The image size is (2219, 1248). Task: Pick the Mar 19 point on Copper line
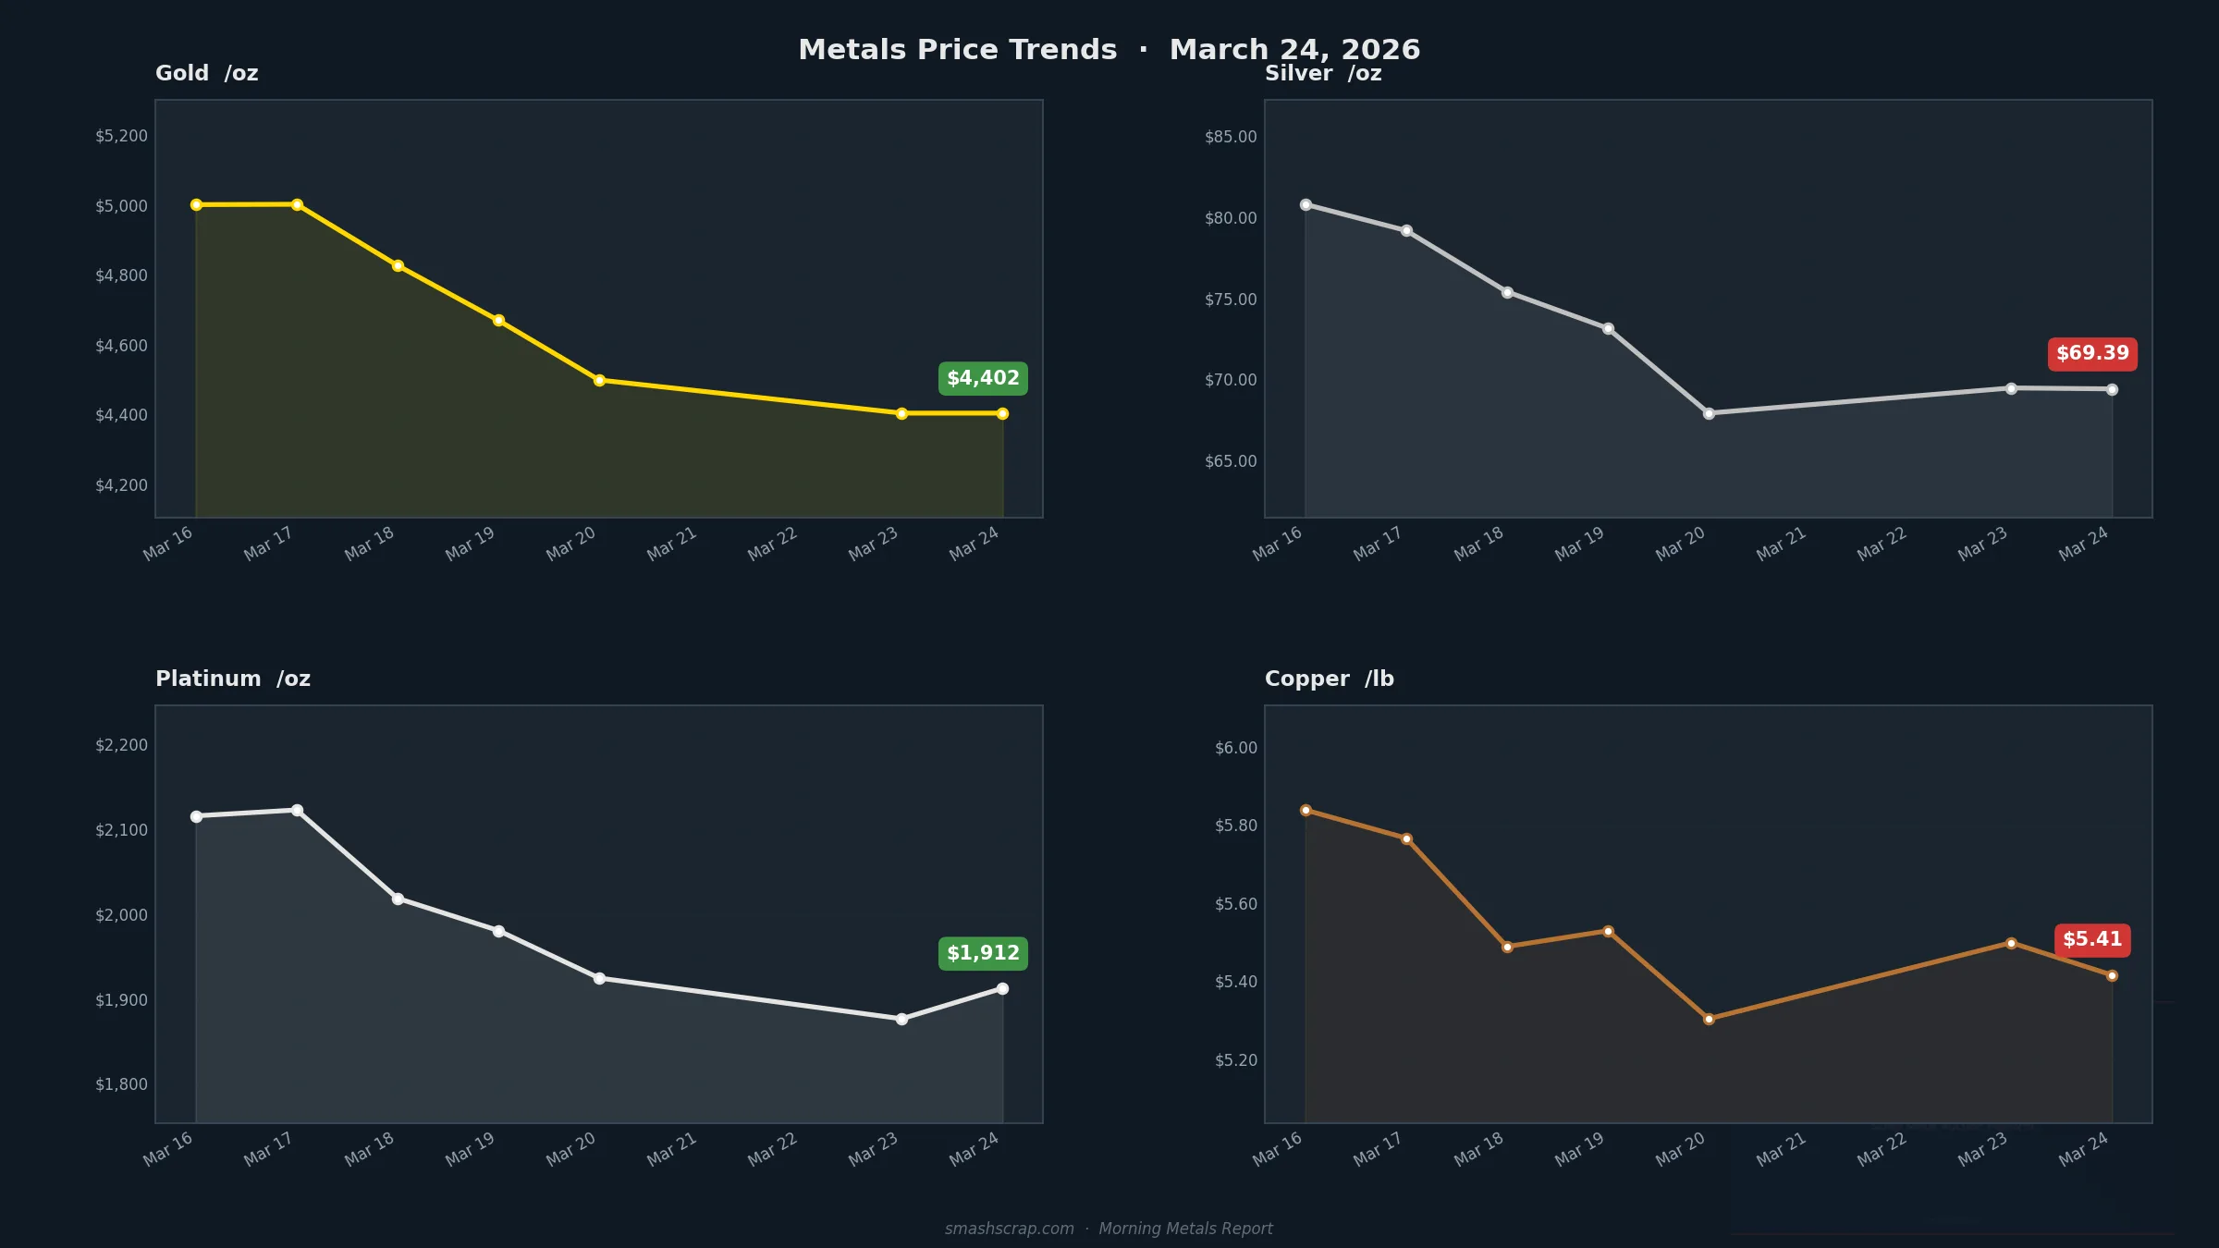tap(1608, 931)
